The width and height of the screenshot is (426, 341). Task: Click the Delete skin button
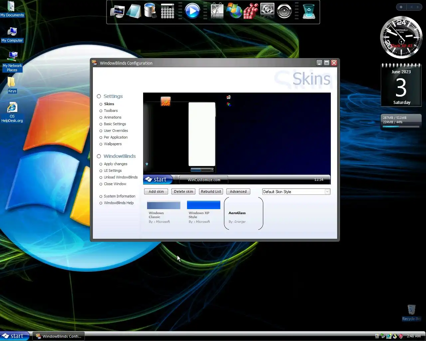pyautogui.click(x=183, y=191)
